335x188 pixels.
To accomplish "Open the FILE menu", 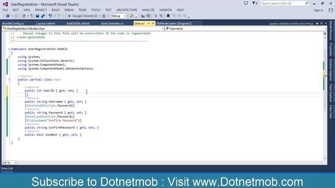I will 5,10.
